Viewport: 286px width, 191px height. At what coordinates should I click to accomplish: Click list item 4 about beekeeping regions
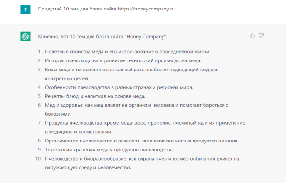[x=119, y=87]
